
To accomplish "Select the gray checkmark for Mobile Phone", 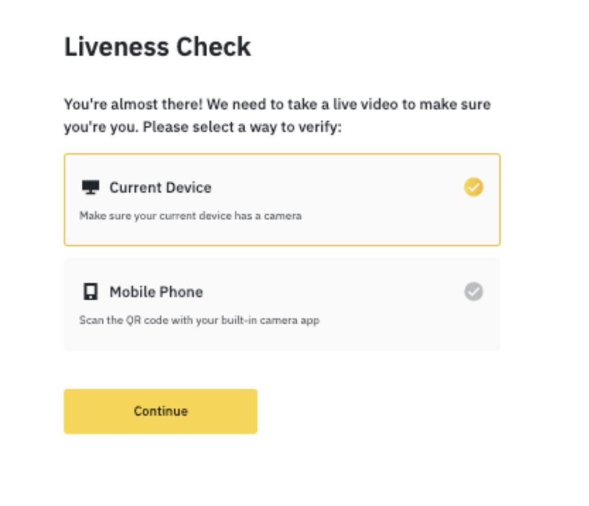I will (x=473, y=291).
